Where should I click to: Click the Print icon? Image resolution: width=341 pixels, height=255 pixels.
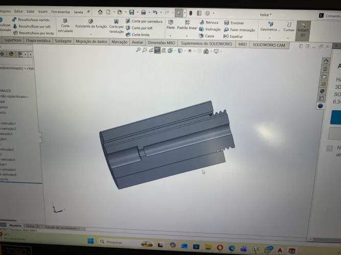[143, 12]
